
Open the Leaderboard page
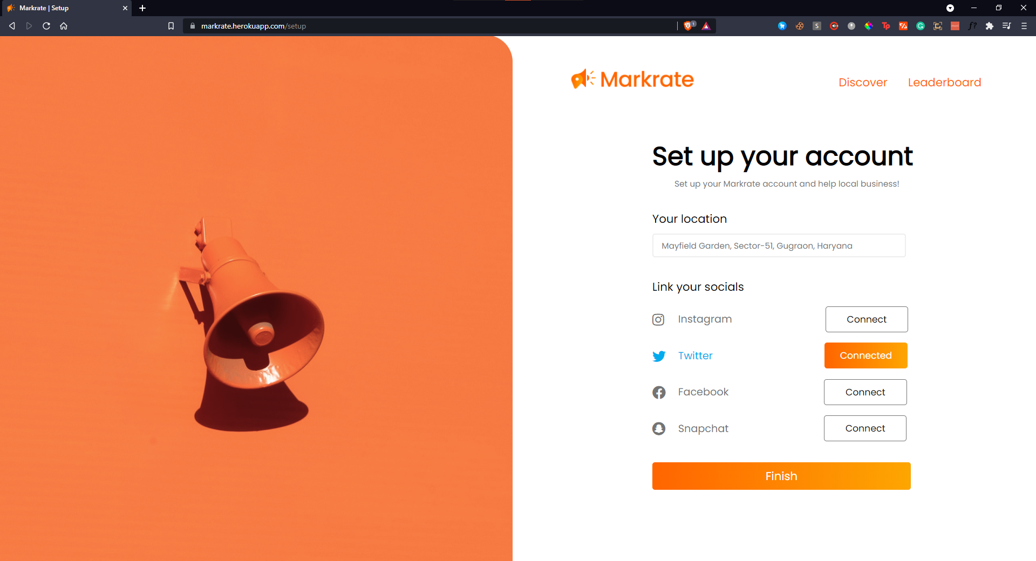point(945,83)
